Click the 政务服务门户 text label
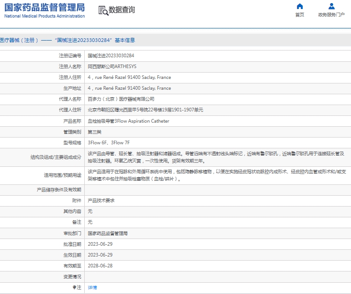The height and width of the screenshot is (294, 351). click(x=331, y=15)
